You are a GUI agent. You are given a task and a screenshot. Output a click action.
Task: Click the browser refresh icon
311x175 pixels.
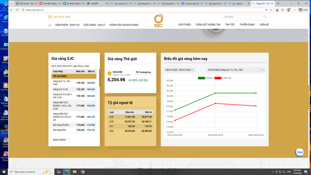point(17,10)
